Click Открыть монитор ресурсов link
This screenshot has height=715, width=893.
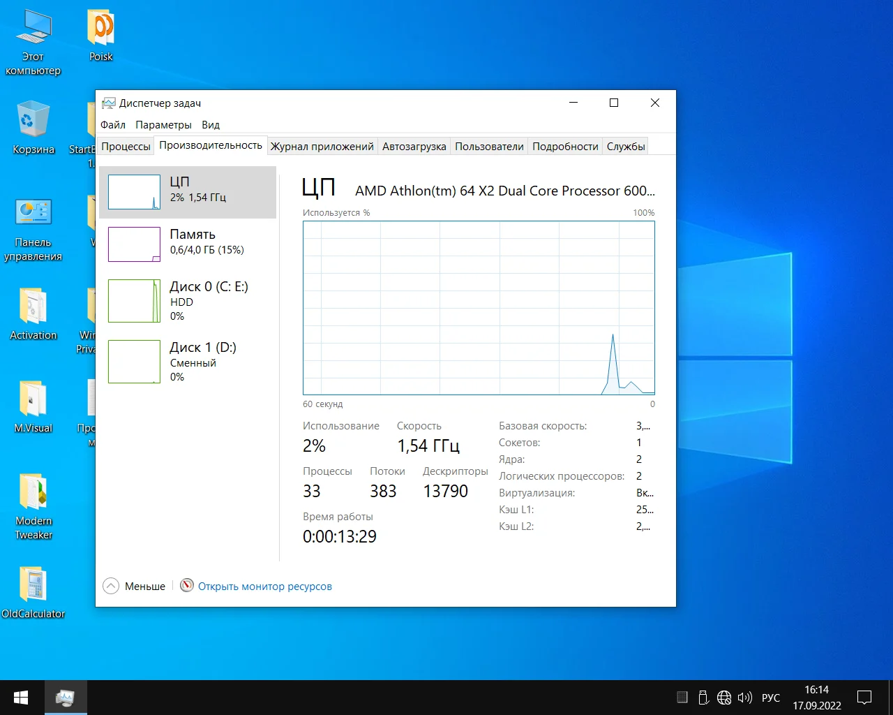[x=264, y=587]
